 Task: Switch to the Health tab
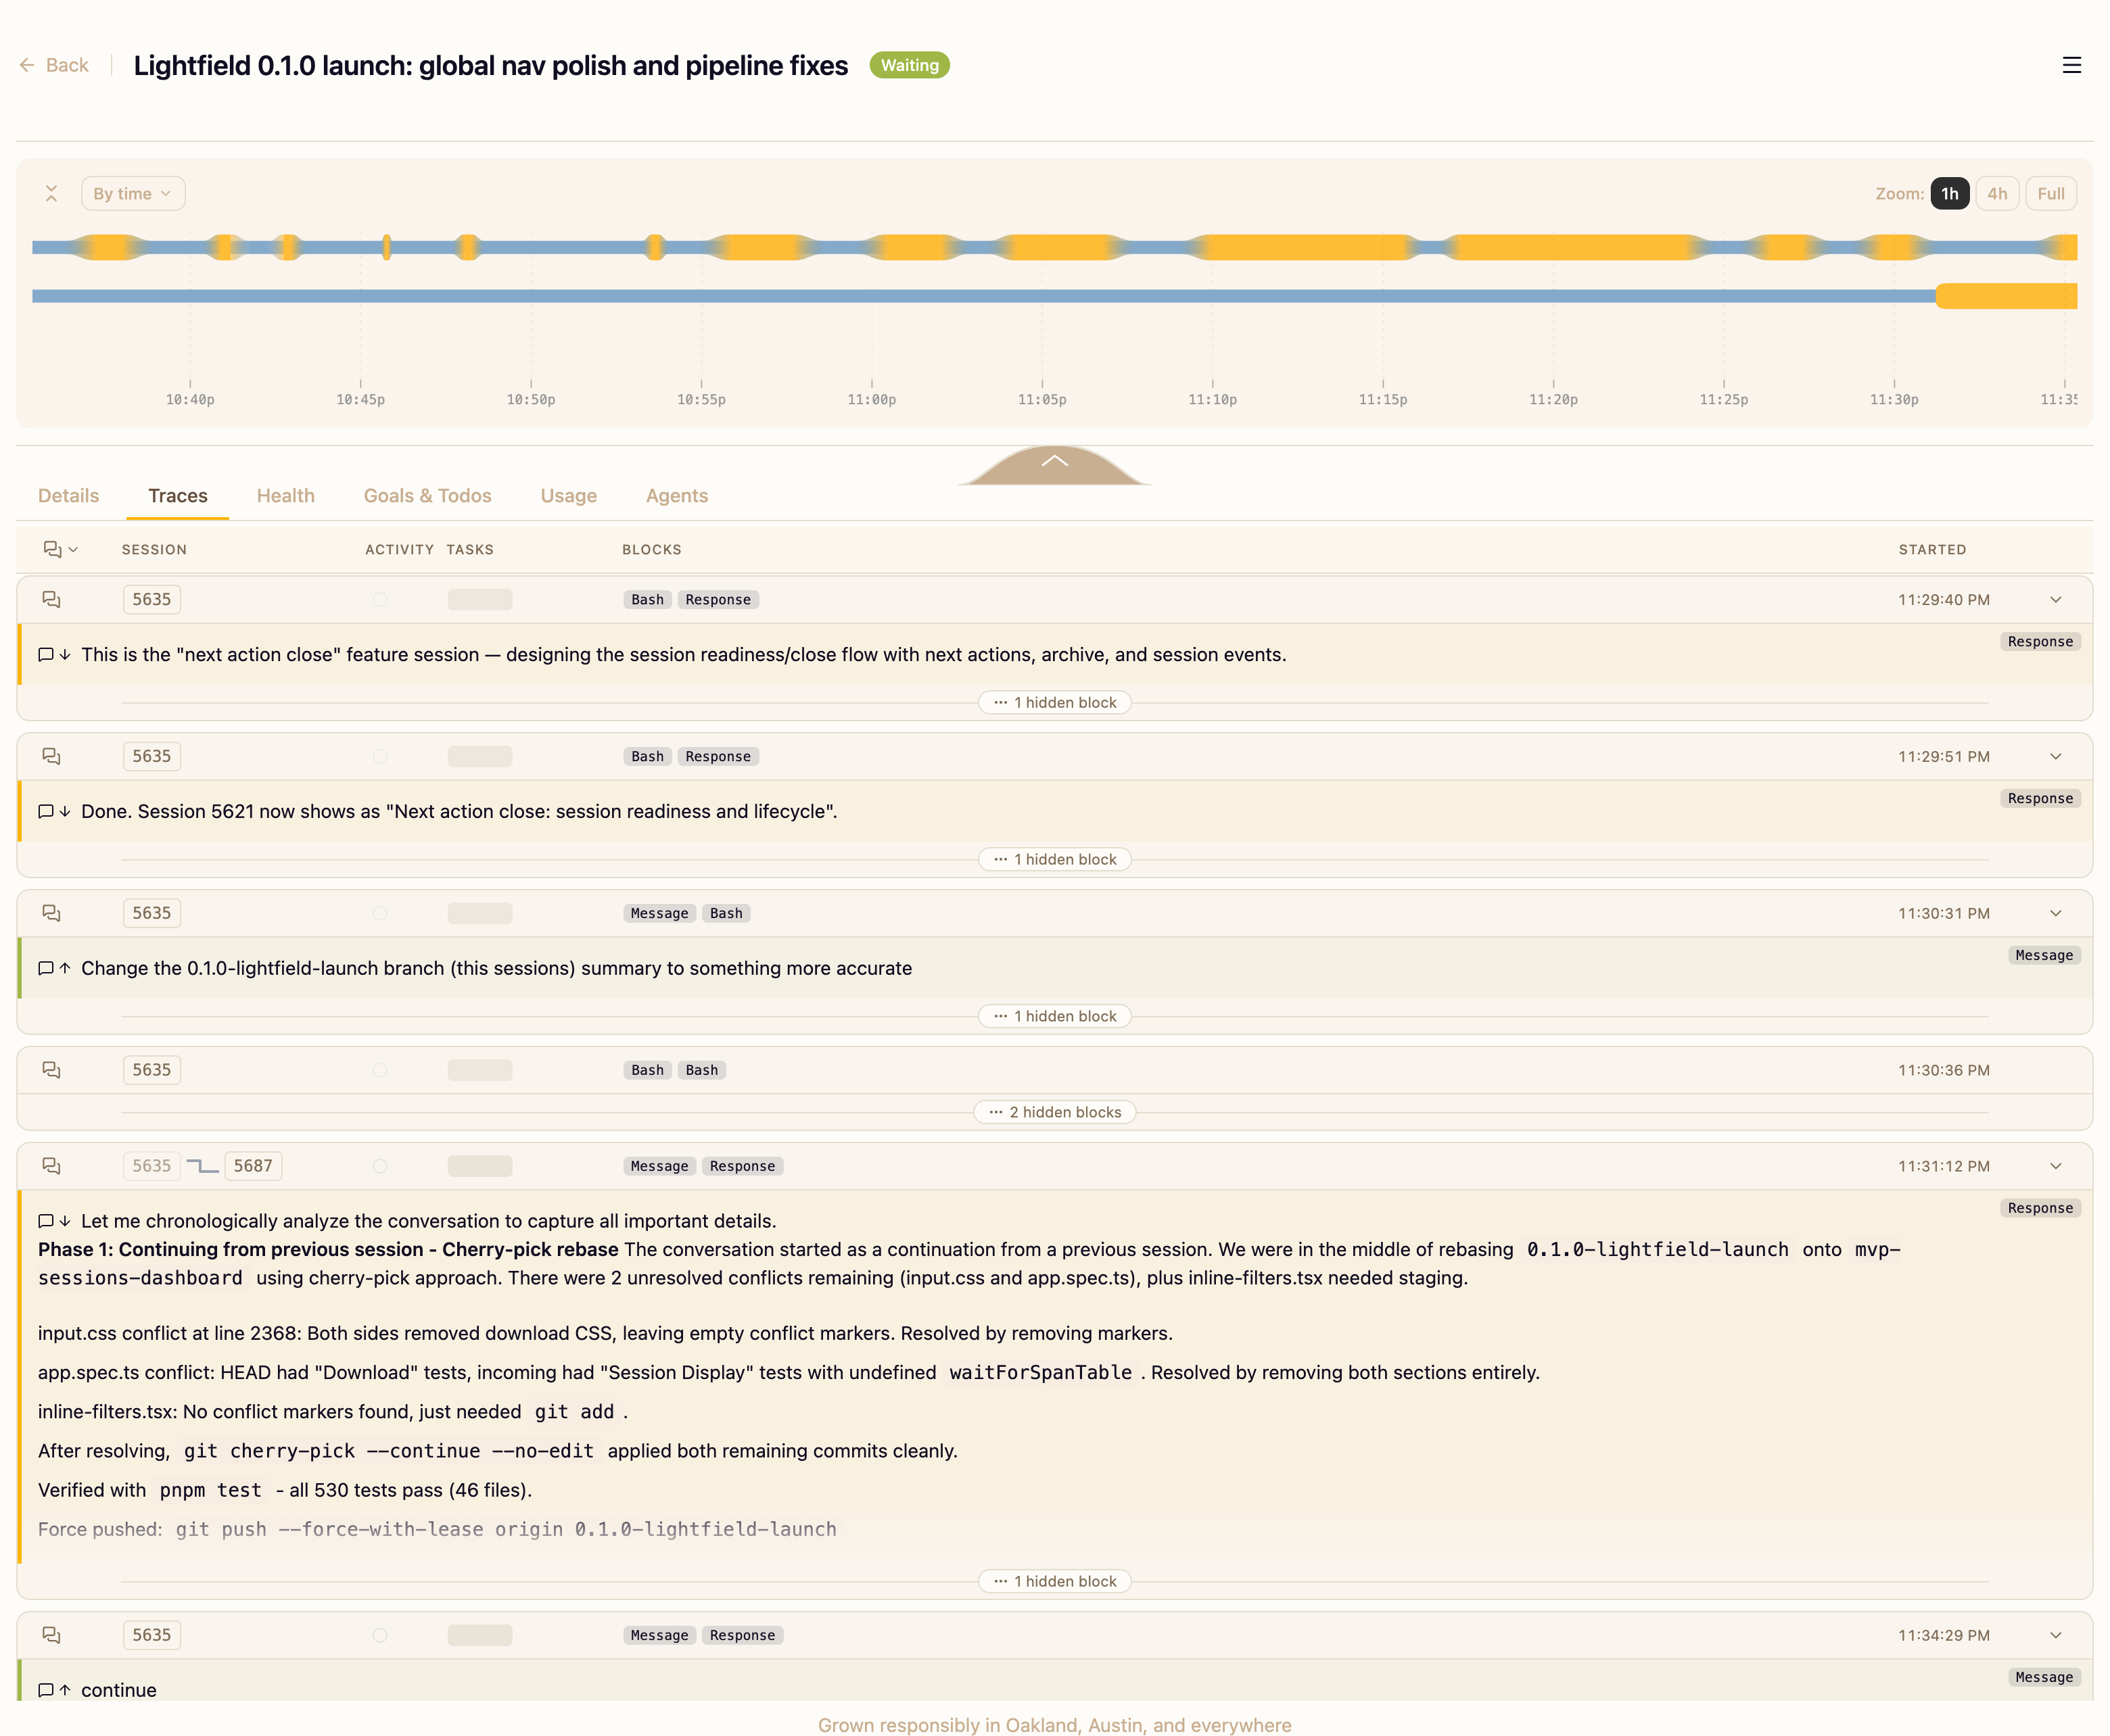[x=285, y=496]
